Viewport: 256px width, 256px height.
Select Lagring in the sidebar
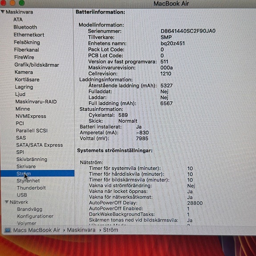pos(24,87)
